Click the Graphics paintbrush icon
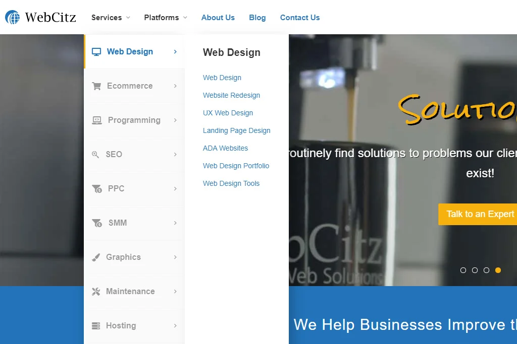The height and width of the screenshot is (344, 517). coord(96,257)
